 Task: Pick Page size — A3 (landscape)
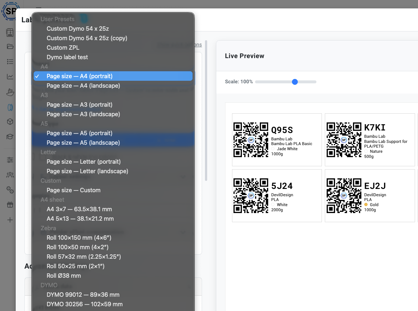point(113,114)
